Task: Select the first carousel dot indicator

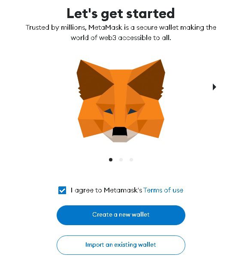Action: coord(111,160)
